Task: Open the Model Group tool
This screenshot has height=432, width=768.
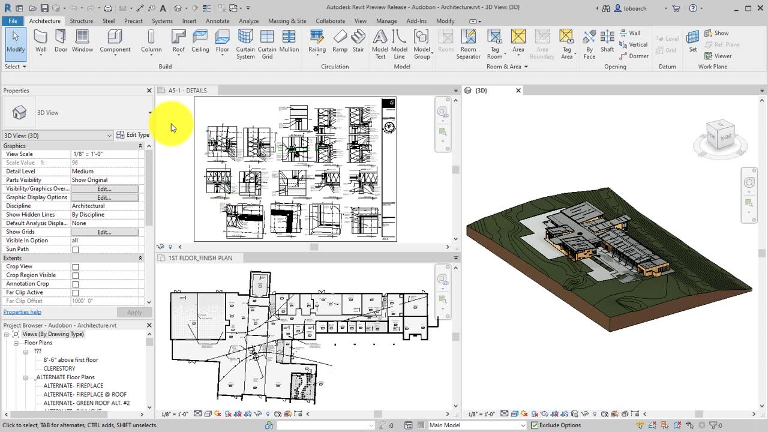Action: (x=422, y=44)
